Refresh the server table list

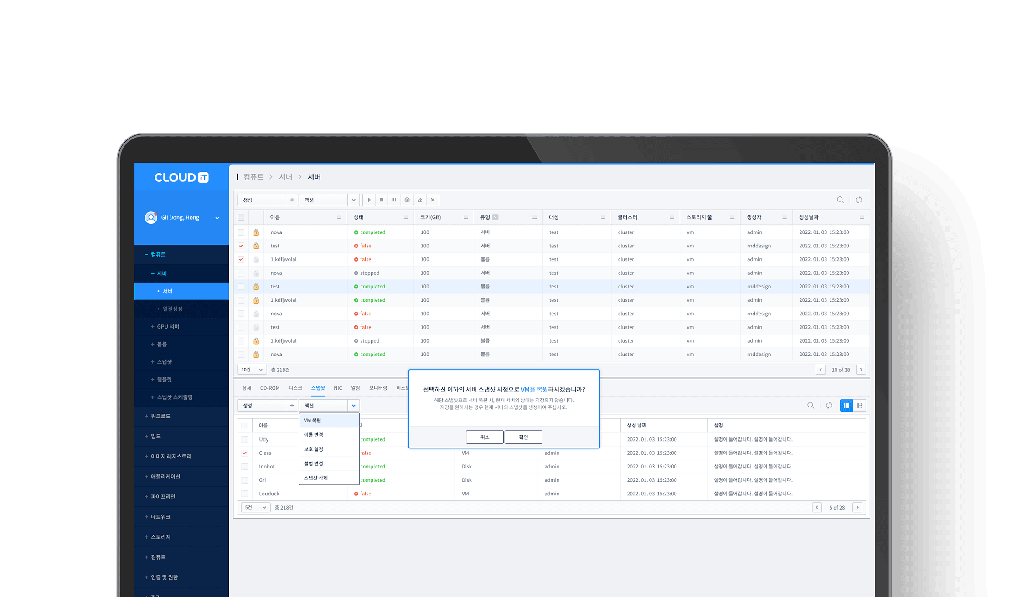click(x=859, y=200)
